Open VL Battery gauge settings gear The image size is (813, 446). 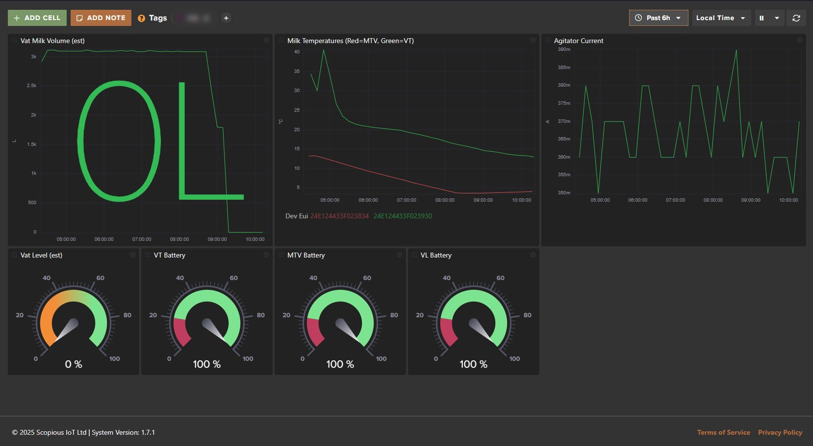point(533,255)
